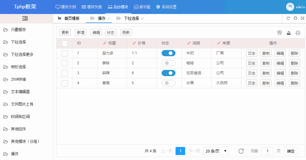Click the refresh icon in the tab bar
306x160 pixels.
click(x=288, y=18)
